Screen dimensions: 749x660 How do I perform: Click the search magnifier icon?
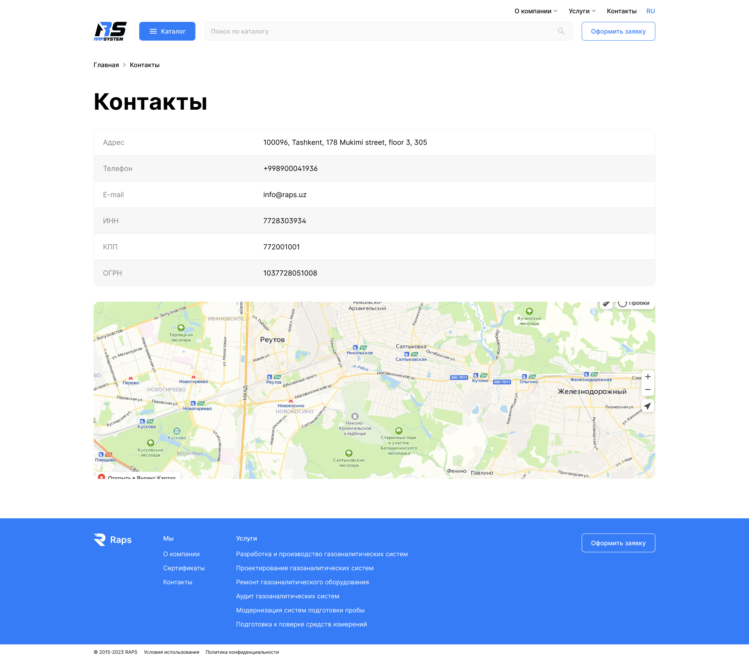[x=561, y=31]
